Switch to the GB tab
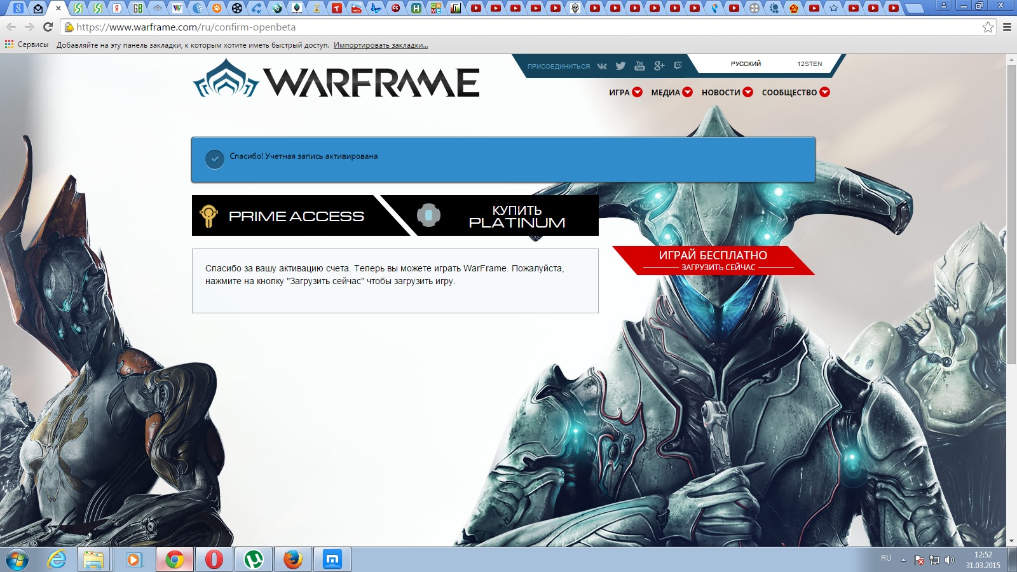Viewport: 1017px width, 572px height. [137, 8]
